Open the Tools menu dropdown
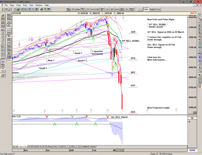This screenshot has height=155, width=202. [25, 5]
